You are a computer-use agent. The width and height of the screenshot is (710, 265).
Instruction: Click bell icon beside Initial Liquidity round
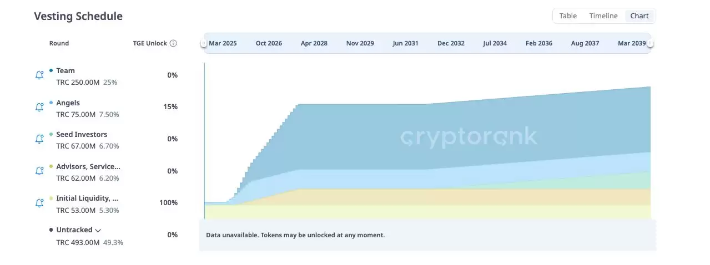39,203
